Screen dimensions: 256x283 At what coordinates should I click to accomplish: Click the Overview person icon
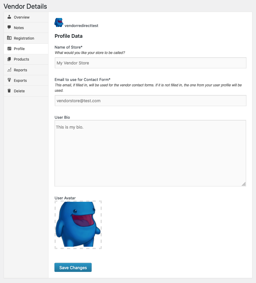click(x=9, y=17)
